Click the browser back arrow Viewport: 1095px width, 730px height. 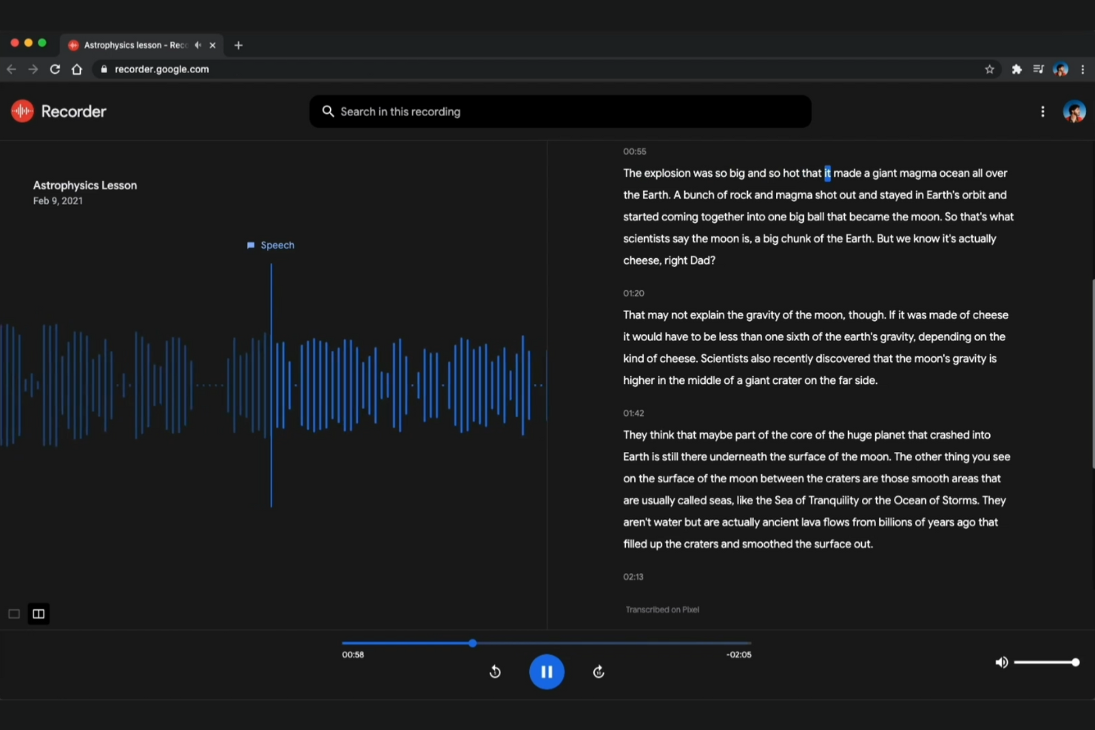[11, 69]
